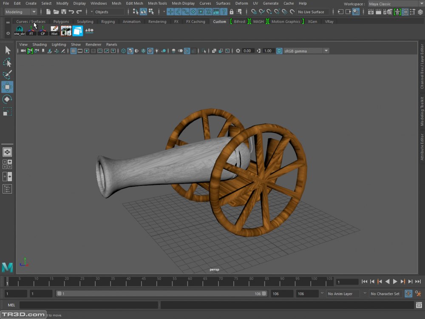Toggle sRGB gamma color management on

tap(279, 51)
